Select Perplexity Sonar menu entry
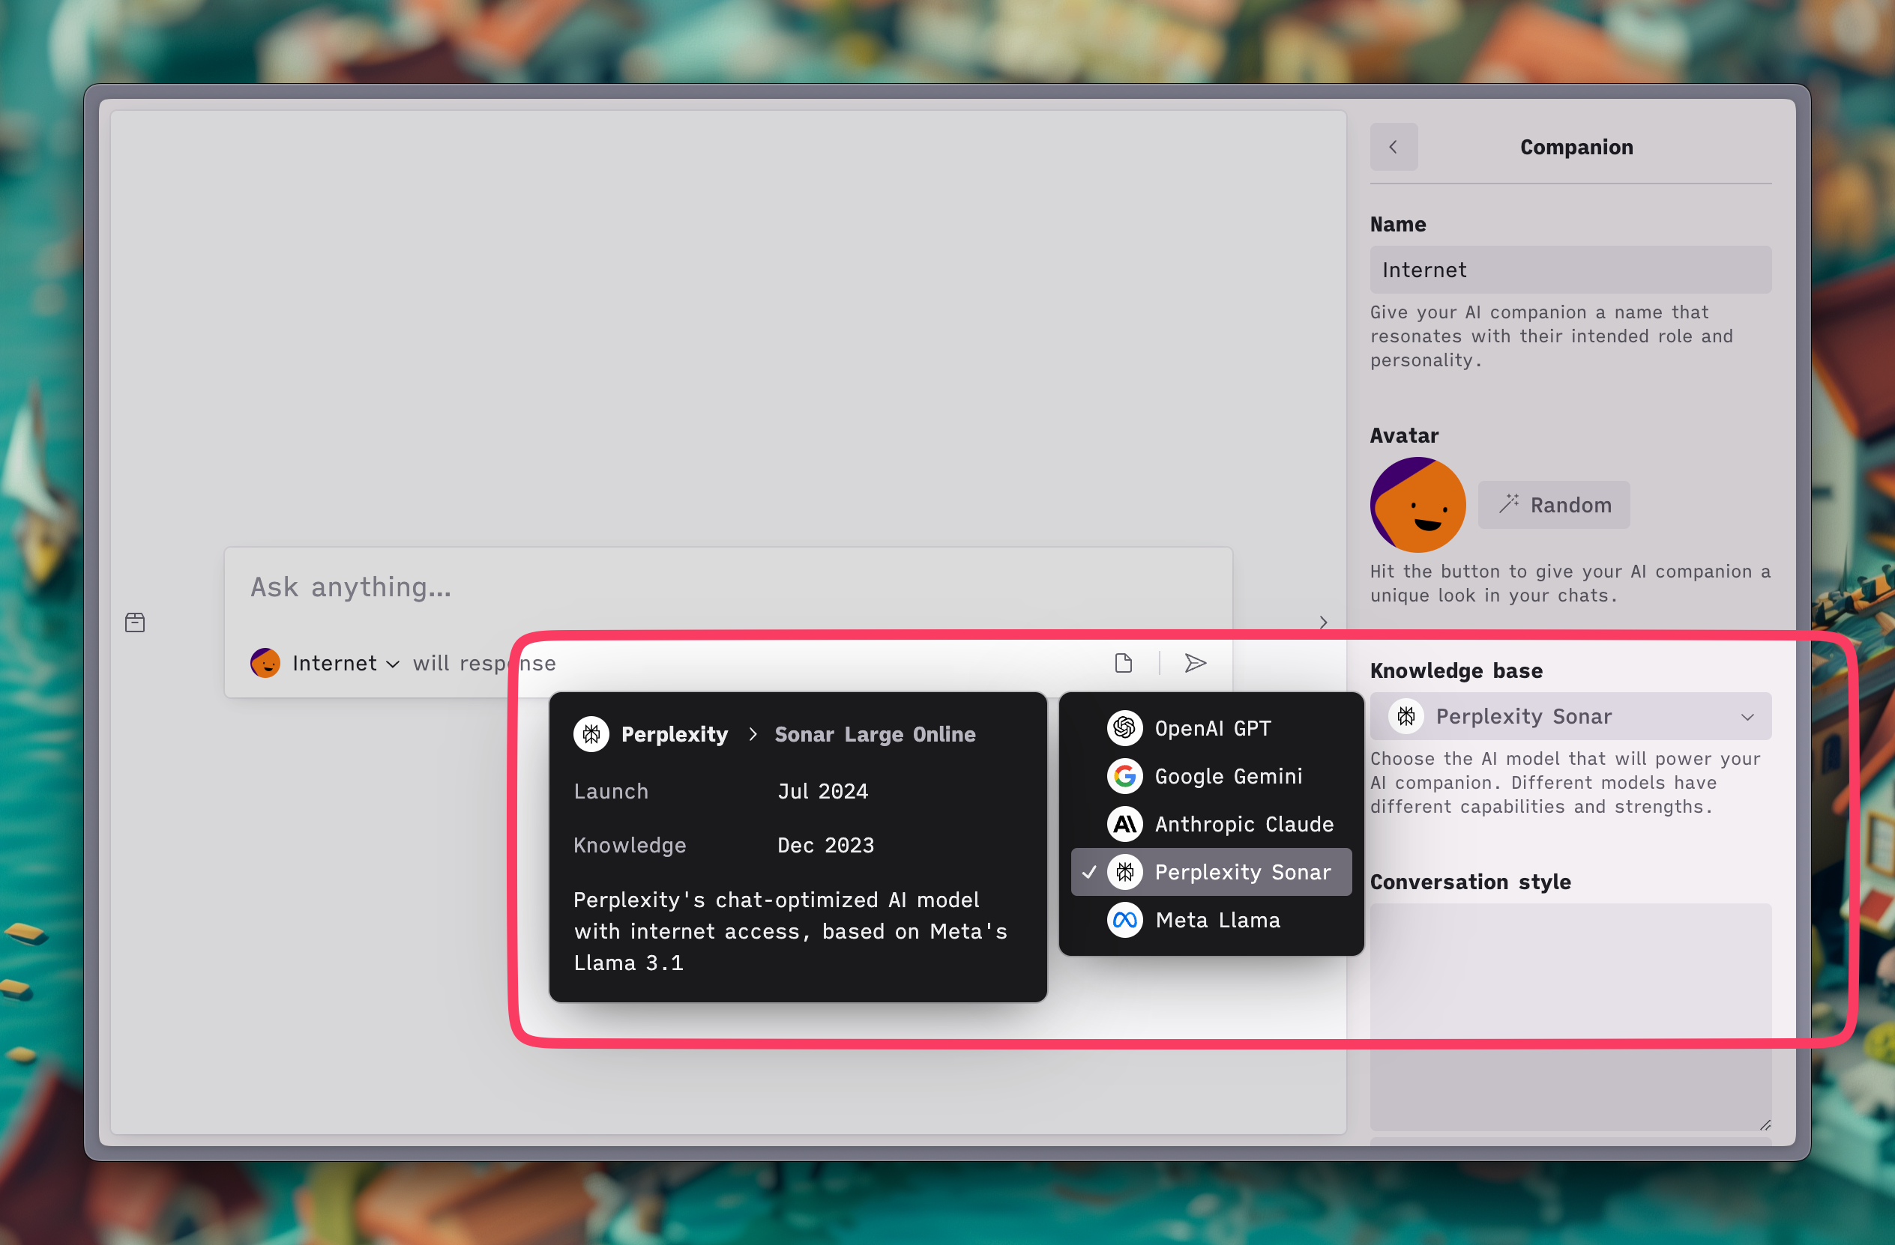The image size is (1895, 1245). [1211, 872]
